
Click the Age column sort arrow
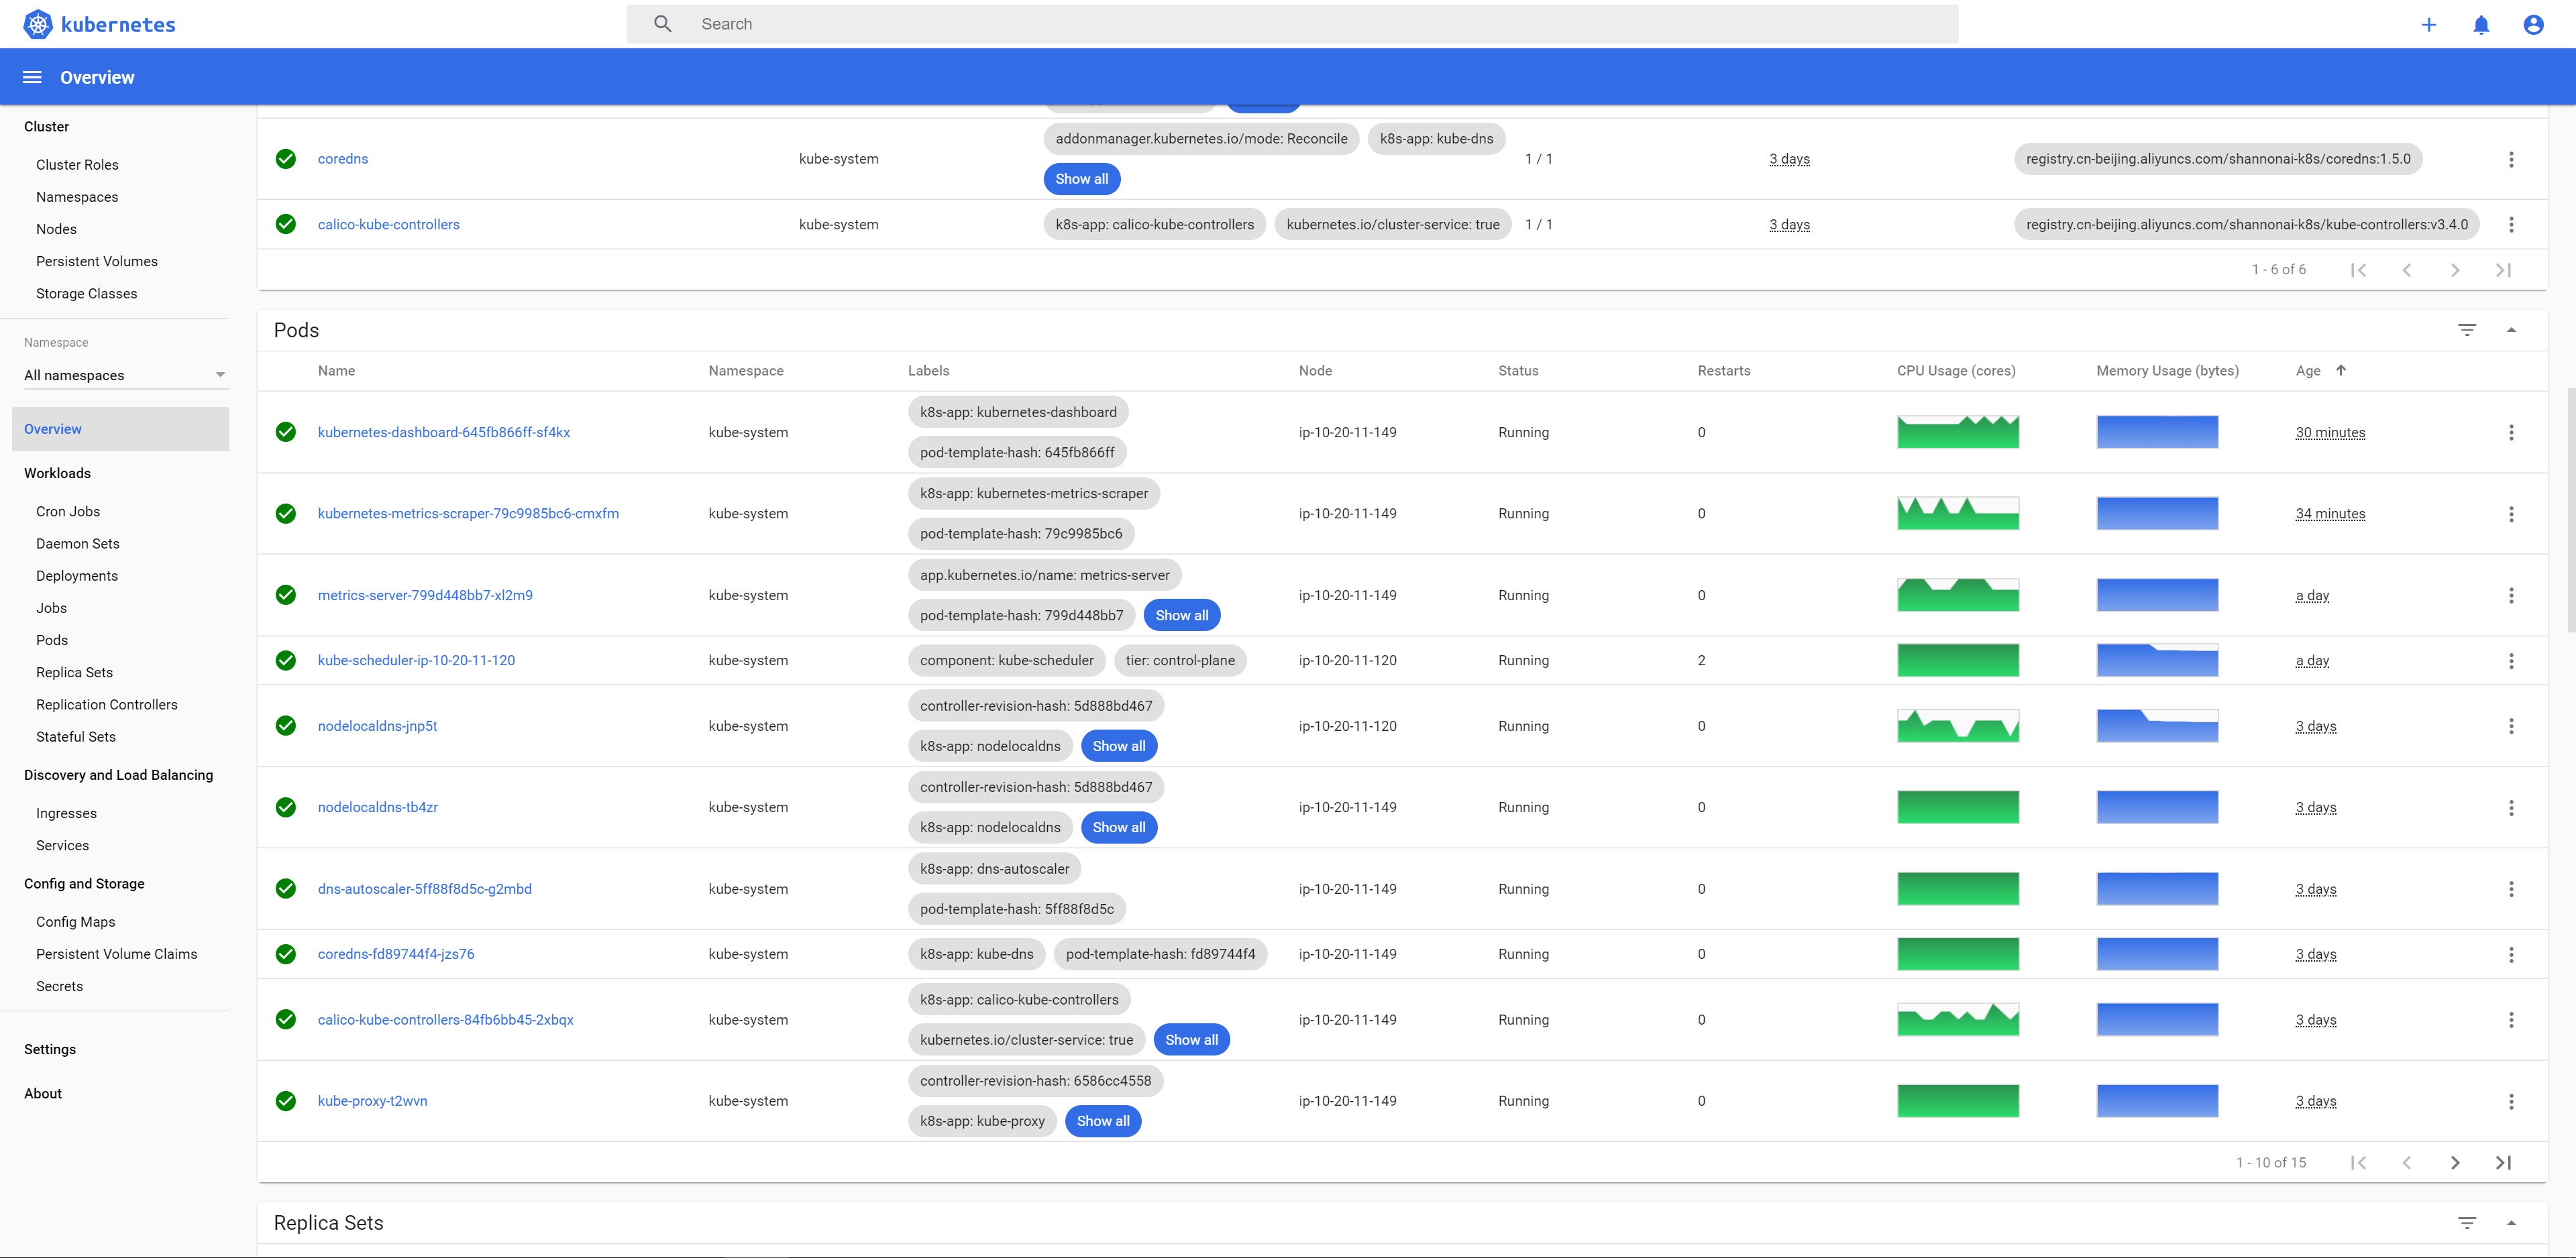click(x=2341, y=370)
